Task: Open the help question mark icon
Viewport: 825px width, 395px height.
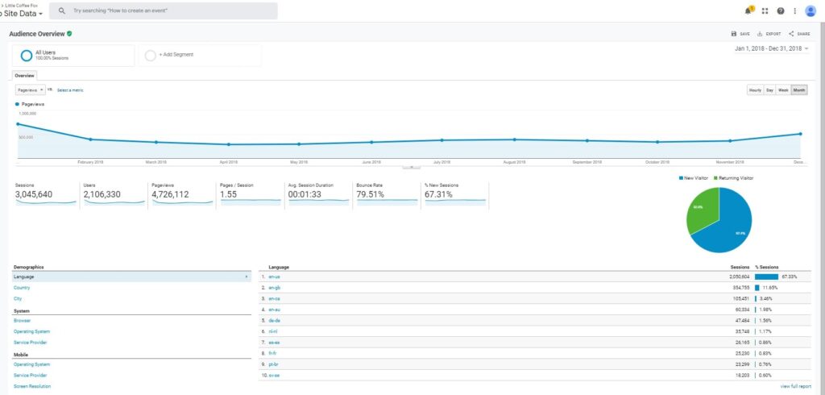Action: tap(780, 10)
